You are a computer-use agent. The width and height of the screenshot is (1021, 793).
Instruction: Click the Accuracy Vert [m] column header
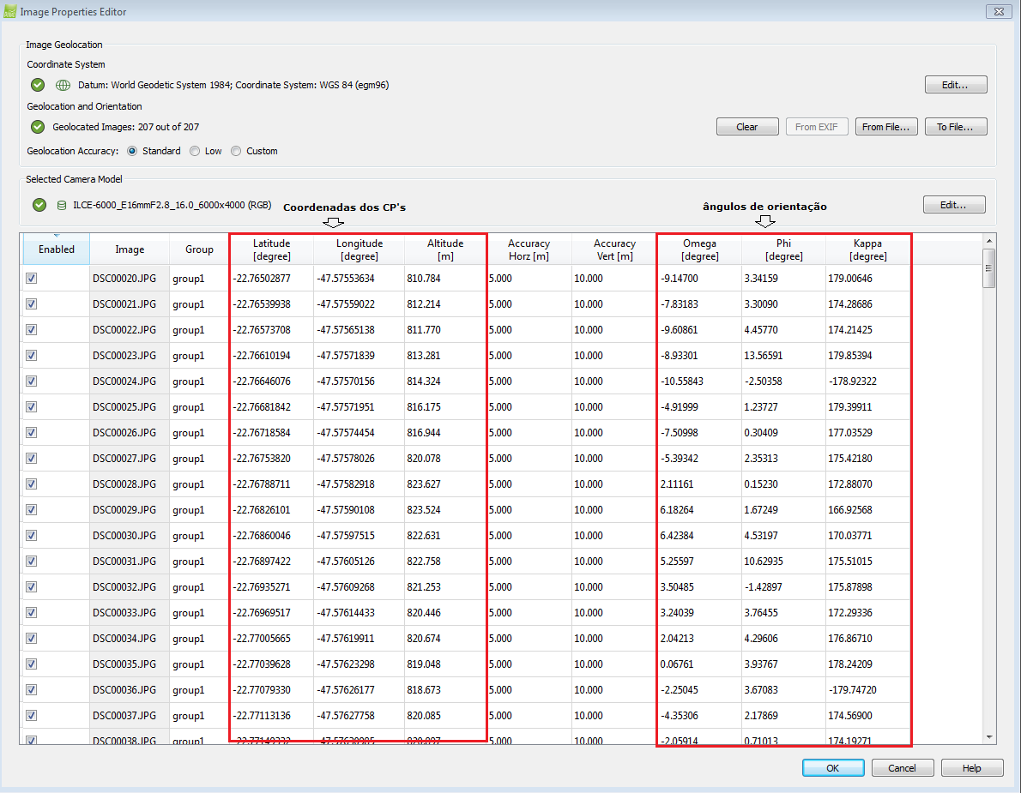[614, 249]
